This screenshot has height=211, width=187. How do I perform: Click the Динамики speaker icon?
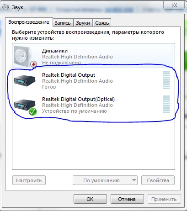[23, 56]
